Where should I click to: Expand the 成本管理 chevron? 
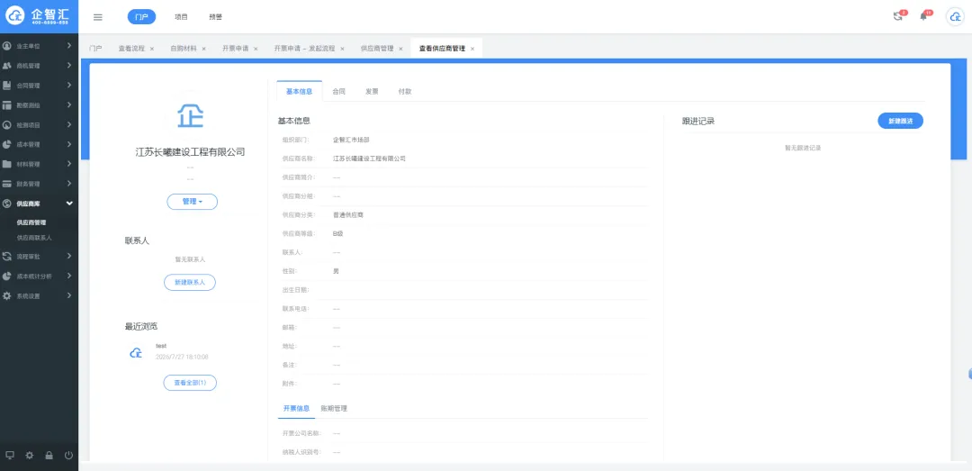(69, 145)
